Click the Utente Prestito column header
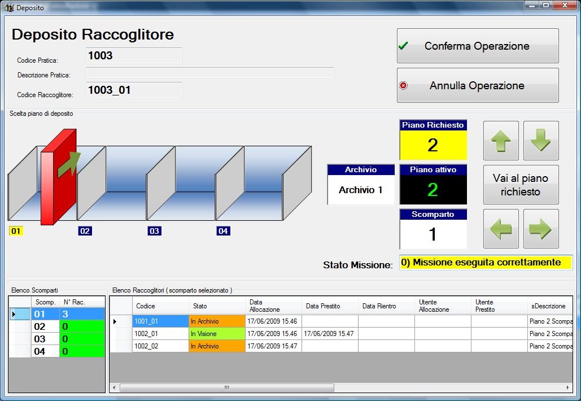581x401 pixels. (499, 306)
